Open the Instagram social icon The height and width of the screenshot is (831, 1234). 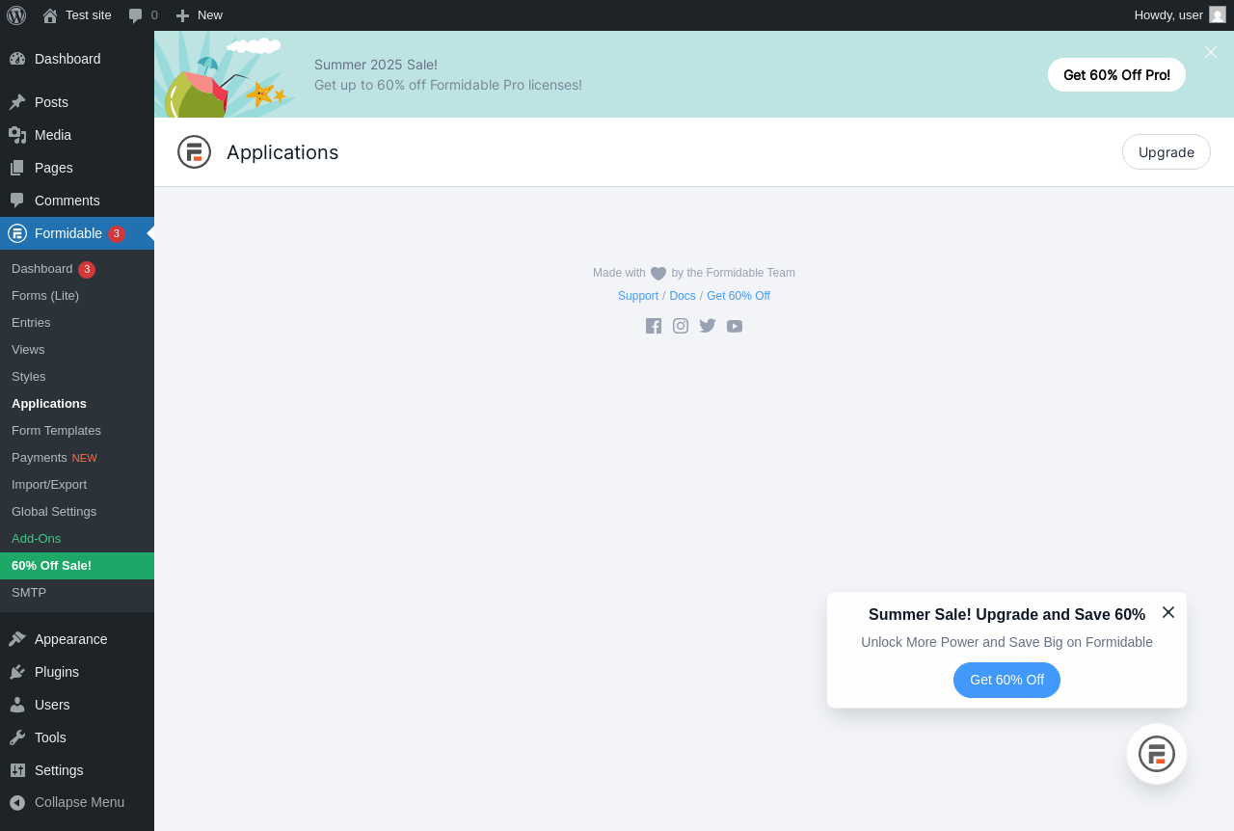point(681,326)
